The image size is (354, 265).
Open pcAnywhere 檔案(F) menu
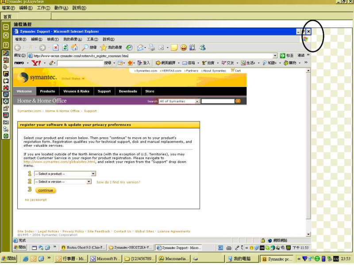coord(8,8)
